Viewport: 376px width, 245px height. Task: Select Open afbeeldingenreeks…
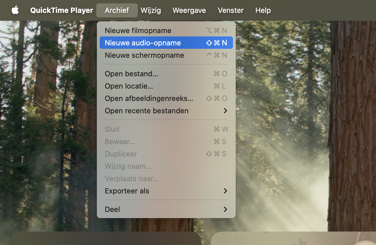click(x=166, y=98)
